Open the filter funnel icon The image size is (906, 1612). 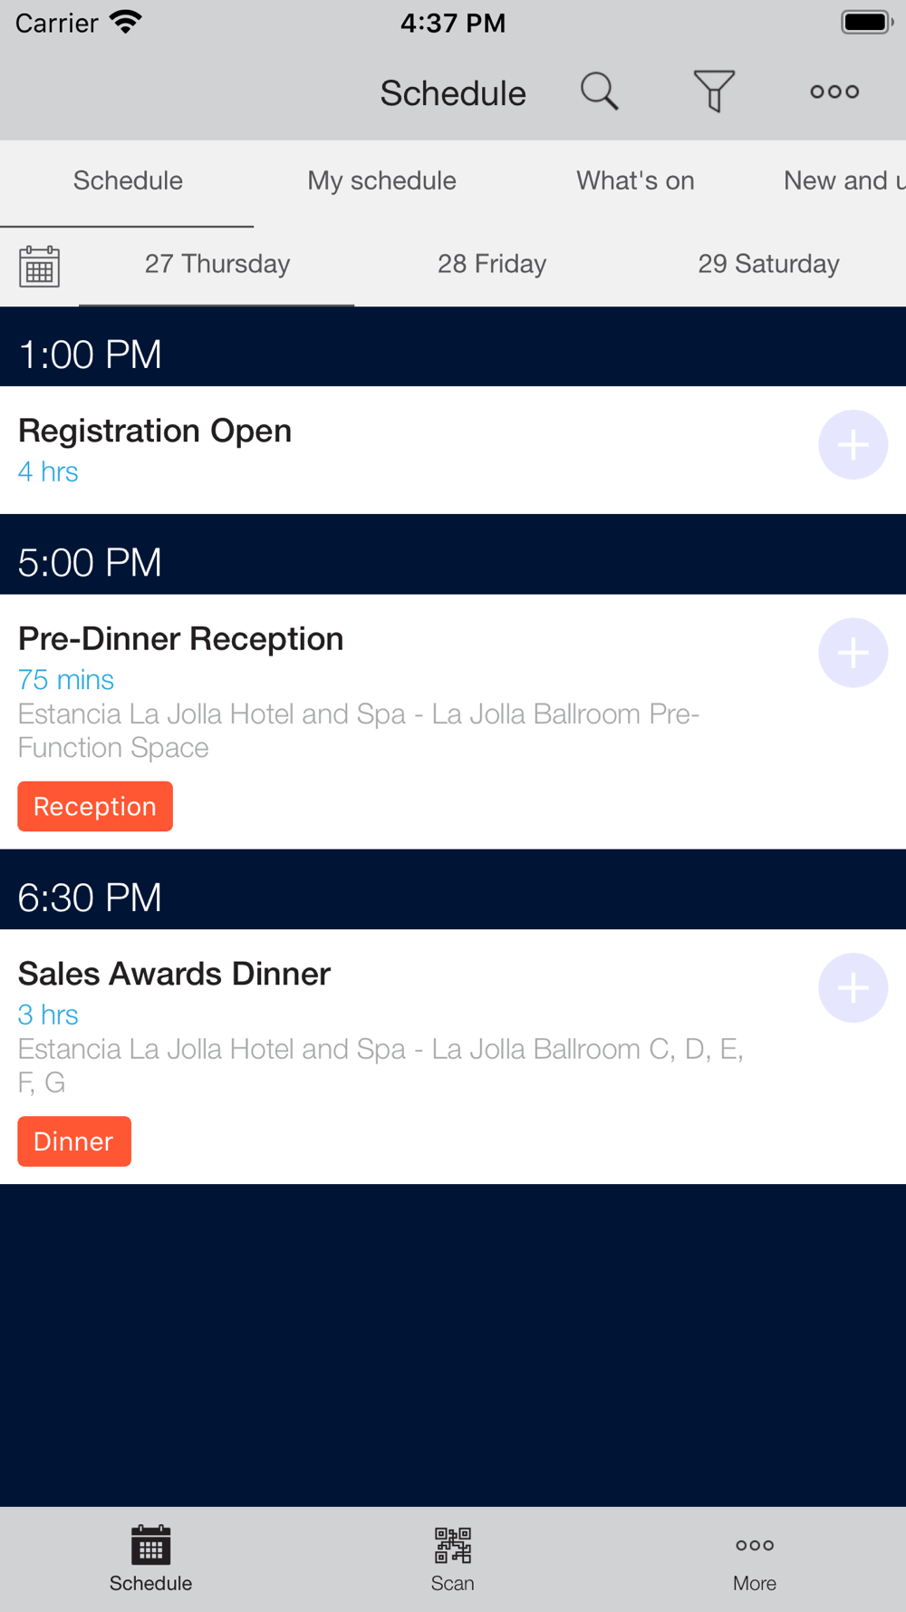714,92
